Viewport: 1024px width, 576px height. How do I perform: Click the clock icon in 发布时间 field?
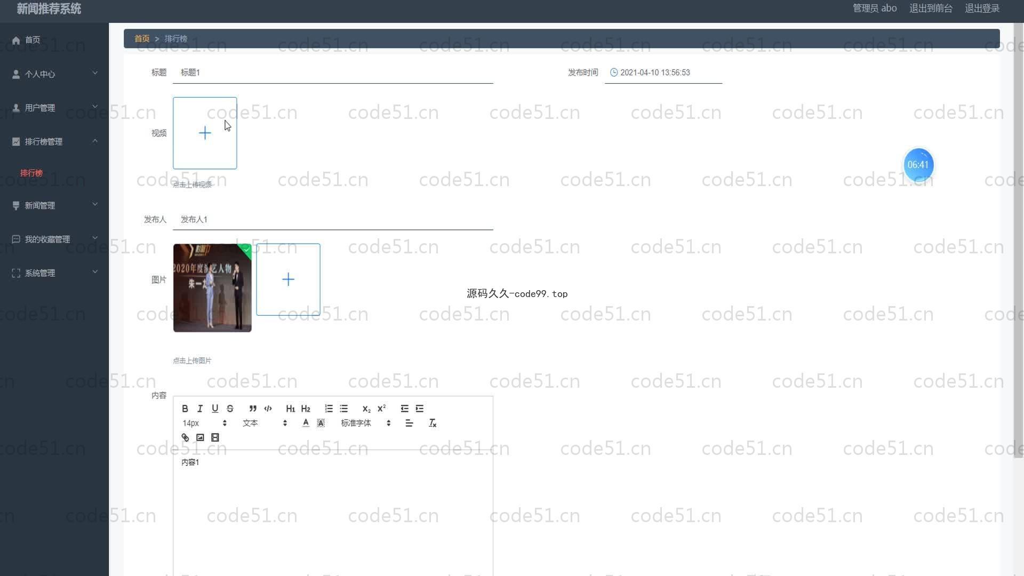click(x=614, y=73)
